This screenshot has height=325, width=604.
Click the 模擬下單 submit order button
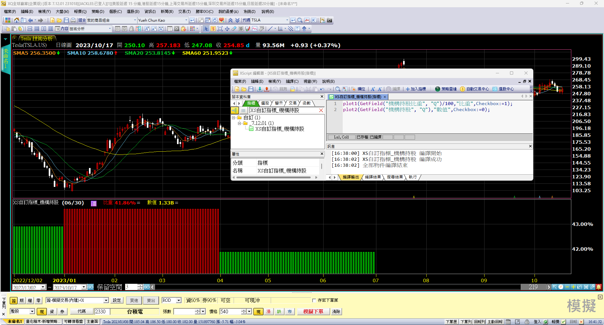click(x=313, y=311)
